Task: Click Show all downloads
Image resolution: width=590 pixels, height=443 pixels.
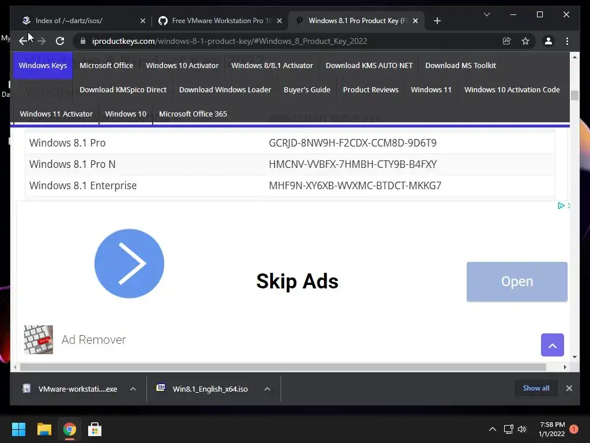Action: pos(536,388)
